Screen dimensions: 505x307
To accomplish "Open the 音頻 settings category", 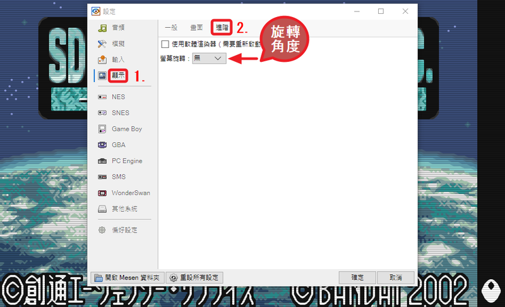I will (118, 28).
